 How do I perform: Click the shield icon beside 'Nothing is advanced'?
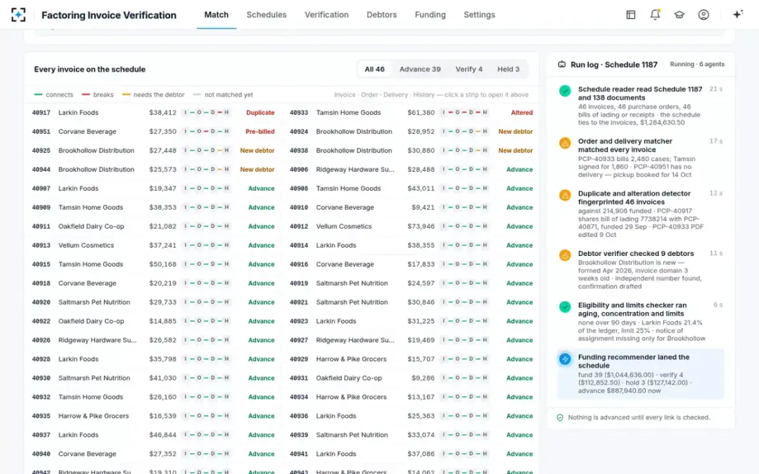[x=560, y=418]
